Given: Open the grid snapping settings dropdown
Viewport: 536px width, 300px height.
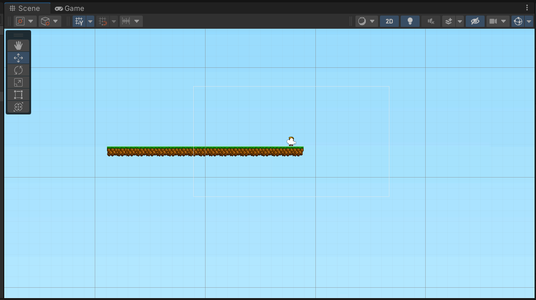Looking at the screenshot, I should coord(114,21).
